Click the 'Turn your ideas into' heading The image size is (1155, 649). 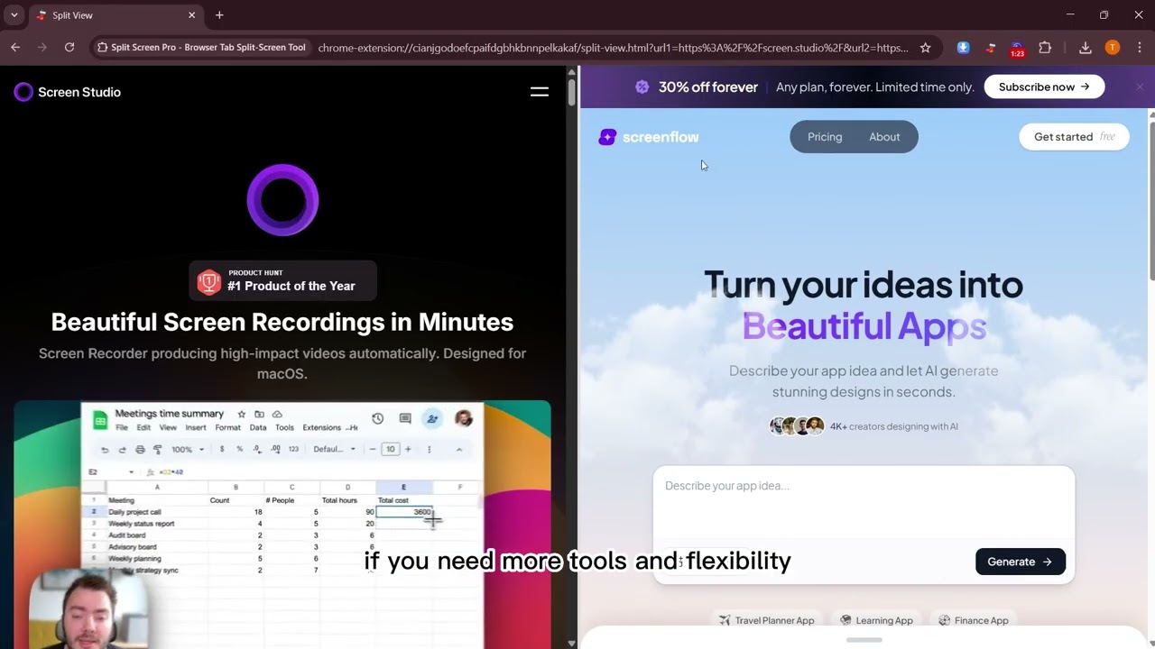click(x=864, y=285)
